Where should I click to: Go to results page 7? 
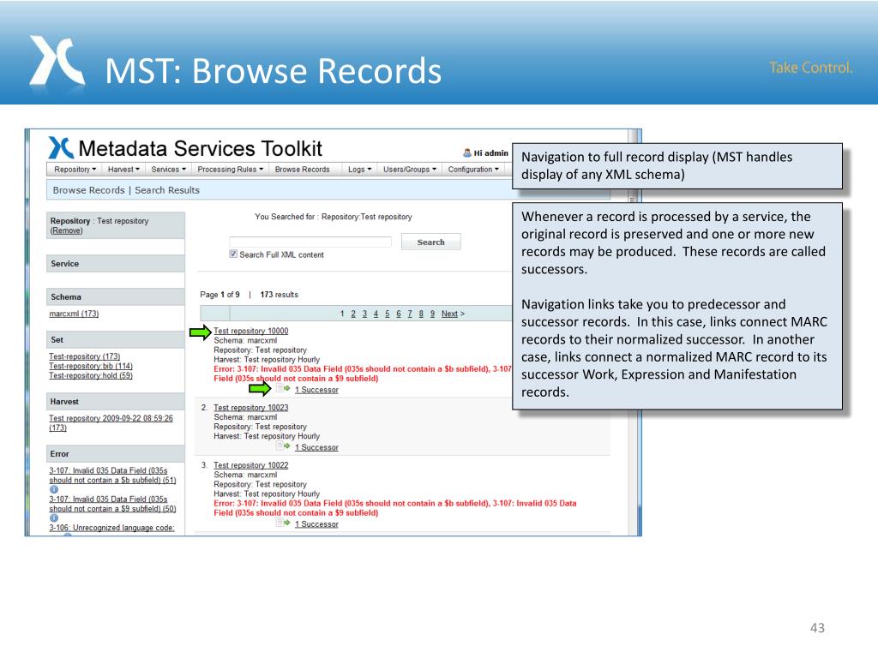[410, 314]
